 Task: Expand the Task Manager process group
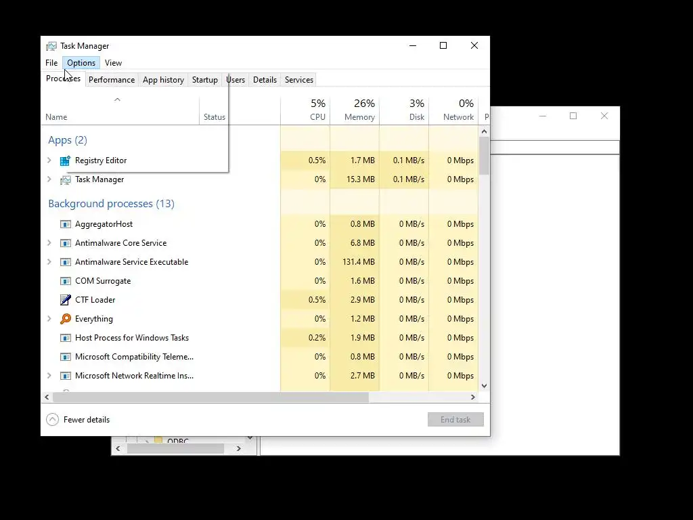click(x=49, y=179)
